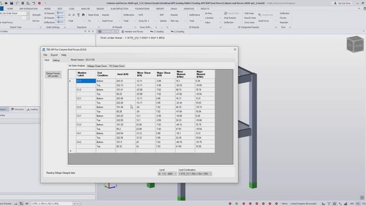Adjust the 2D Results scale slider
The height and width of the screenshot is (206, 366).
(60, 18)
